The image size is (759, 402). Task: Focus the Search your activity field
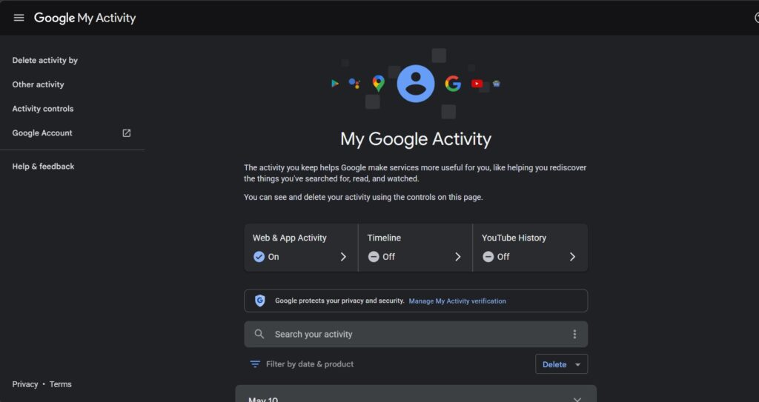coord(416,335)
